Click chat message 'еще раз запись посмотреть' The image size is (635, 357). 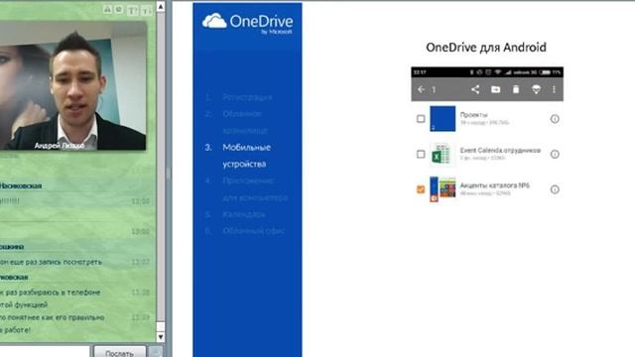(56, 262)
